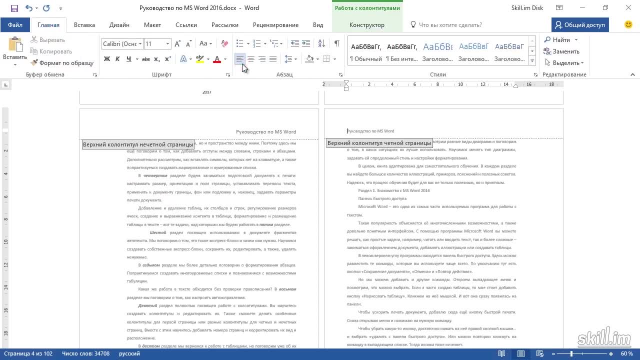The width and height of the screenshot is (640, 360).
Task: Justify the paragraph text
Action: (273, 59)
